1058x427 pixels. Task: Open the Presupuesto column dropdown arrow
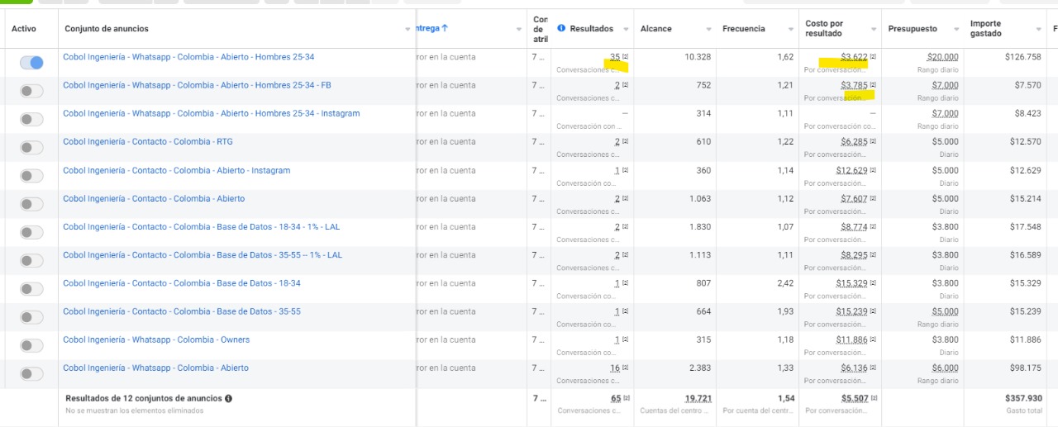(x=956, y=29)
